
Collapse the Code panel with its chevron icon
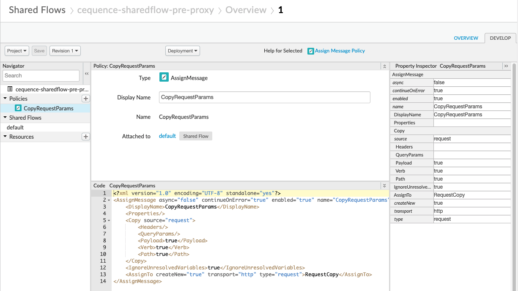(384, 185)
